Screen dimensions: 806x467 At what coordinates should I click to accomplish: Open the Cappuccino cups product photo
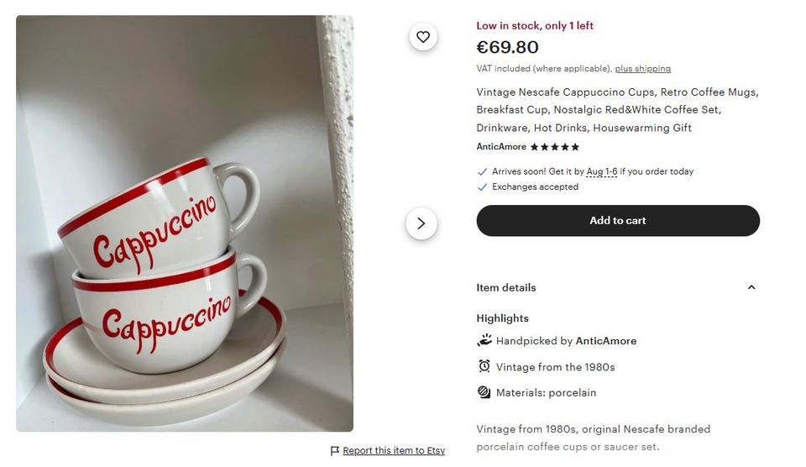point(185,223)
